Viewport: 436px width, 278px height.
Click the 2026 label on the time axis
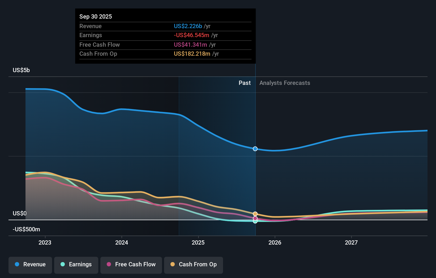275,242
